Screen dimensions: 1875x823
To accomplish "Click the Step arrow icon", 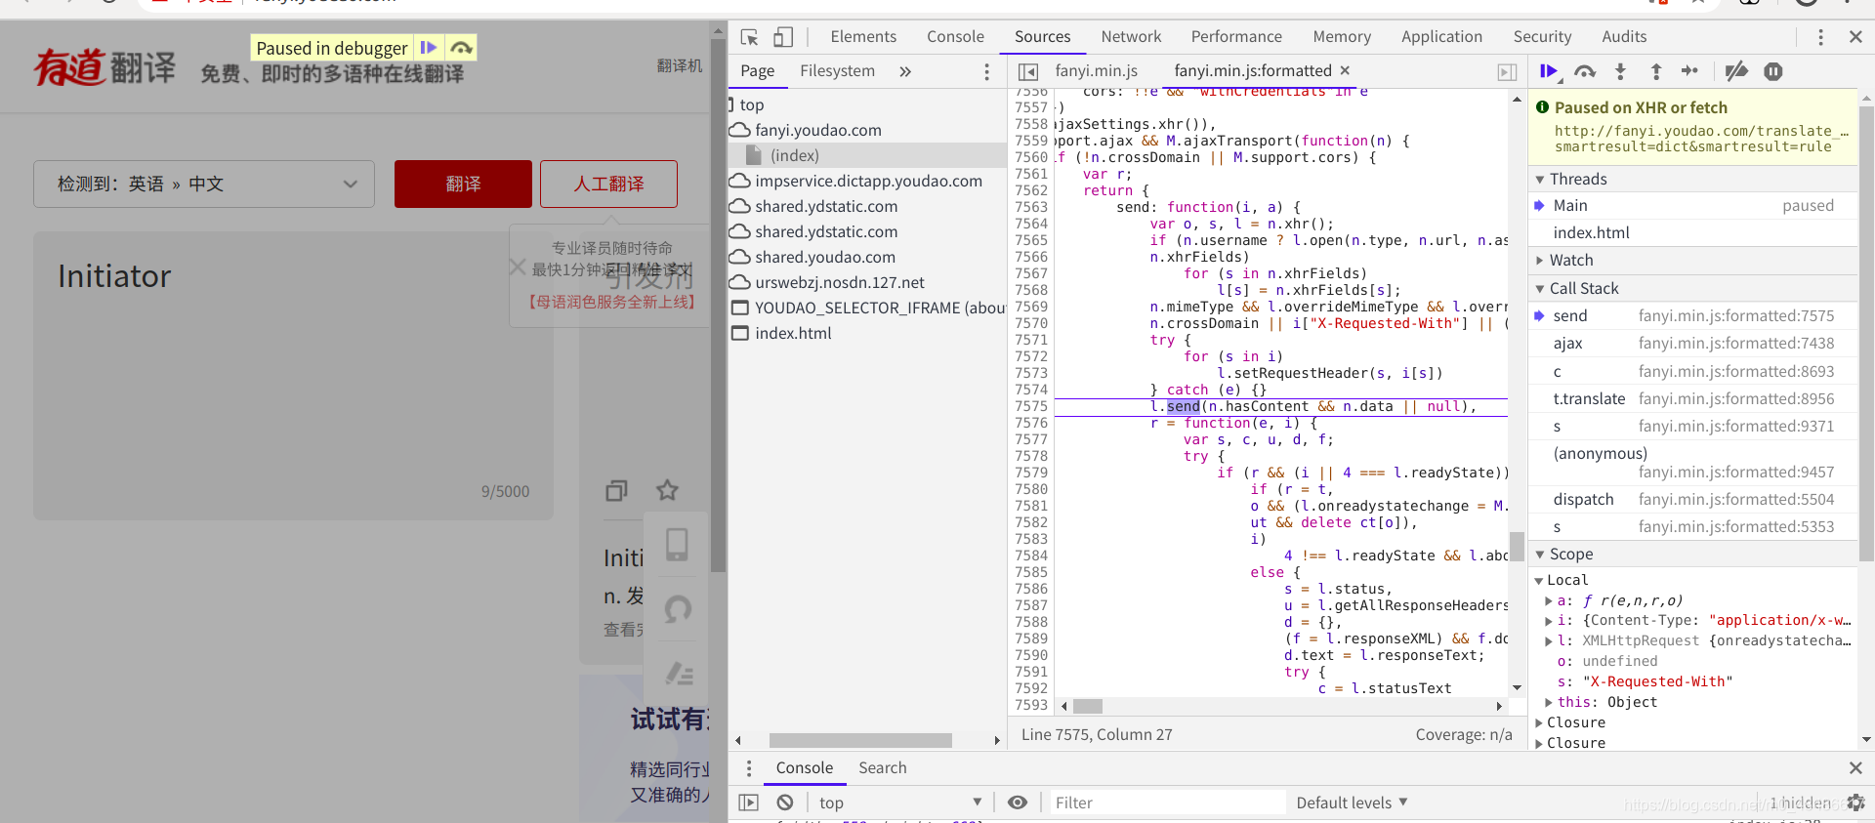I will pyautogui.click(x=1689, y=71).
